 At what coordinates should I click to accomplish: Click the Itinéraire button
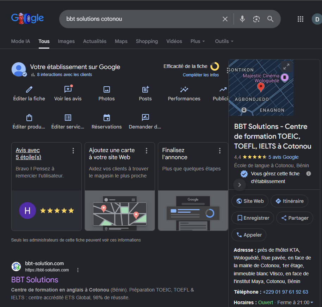click(x=289, y=201)
